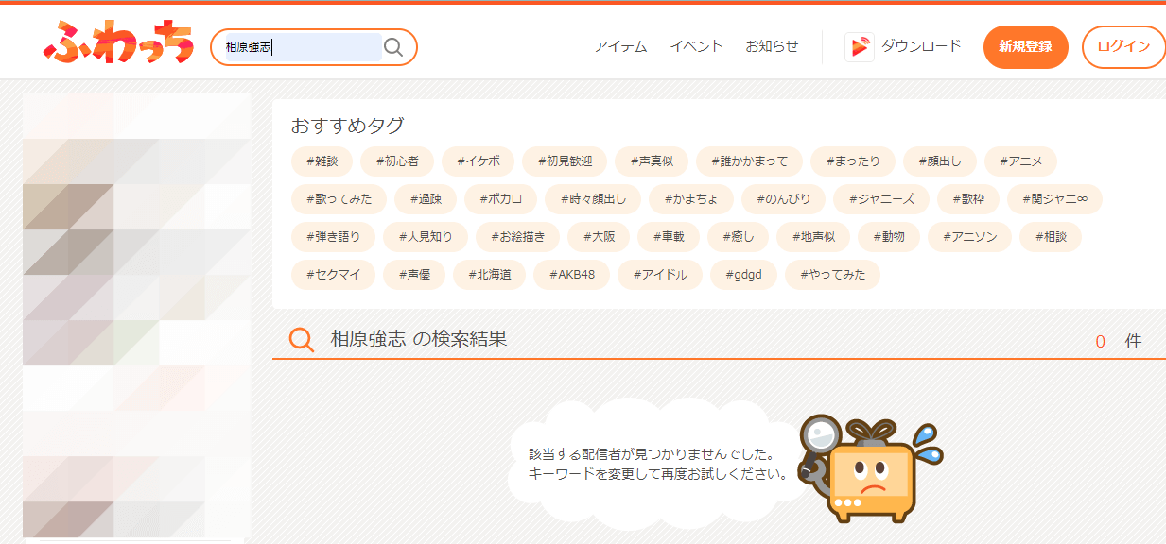Select the #歌ってみた tag

click(x=339, y=199)
